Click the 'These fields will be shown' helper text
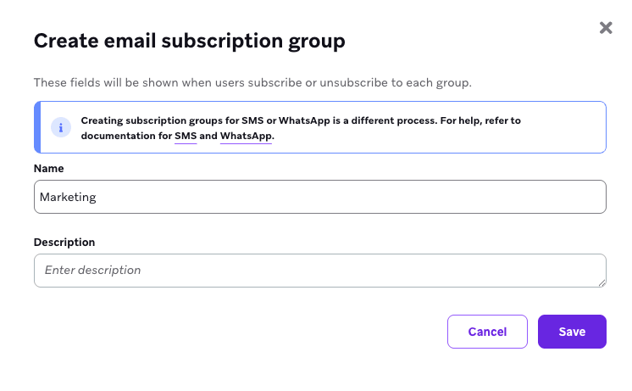 [252, 83]
